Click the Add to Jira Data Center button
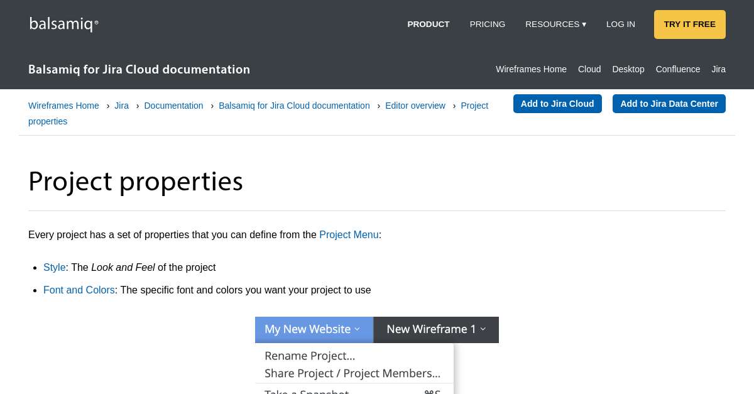This screenshot has height=394, width=754. pyautogui.click(x=669, y=103)
